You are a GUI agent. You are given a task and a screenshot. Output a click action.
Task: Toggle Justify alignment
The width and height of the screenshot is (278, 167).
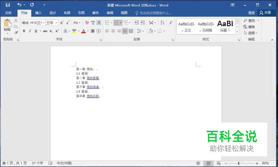click(x=125, y=31)
